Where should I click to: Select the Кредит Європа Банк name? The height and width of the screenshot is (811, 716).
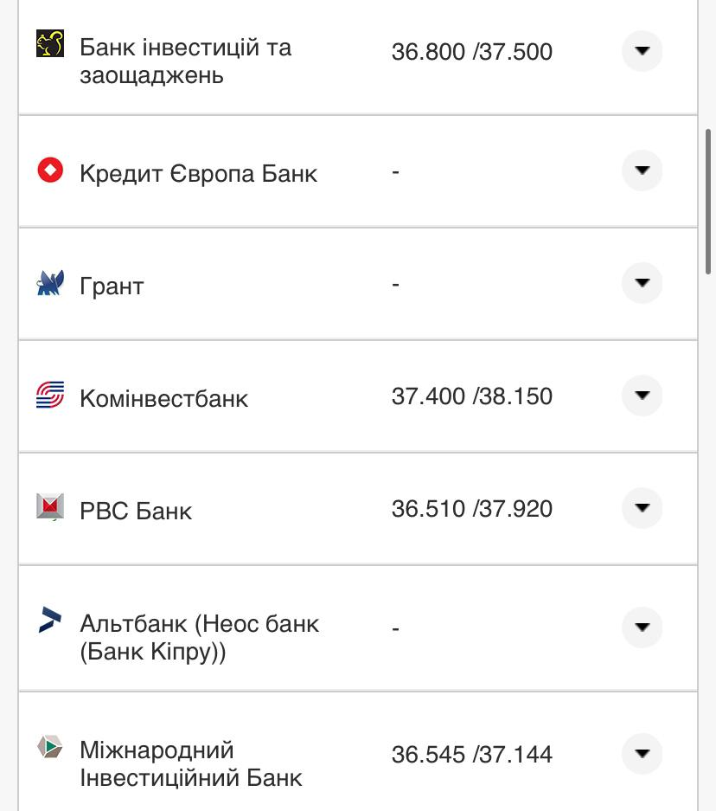click(198, 173)
